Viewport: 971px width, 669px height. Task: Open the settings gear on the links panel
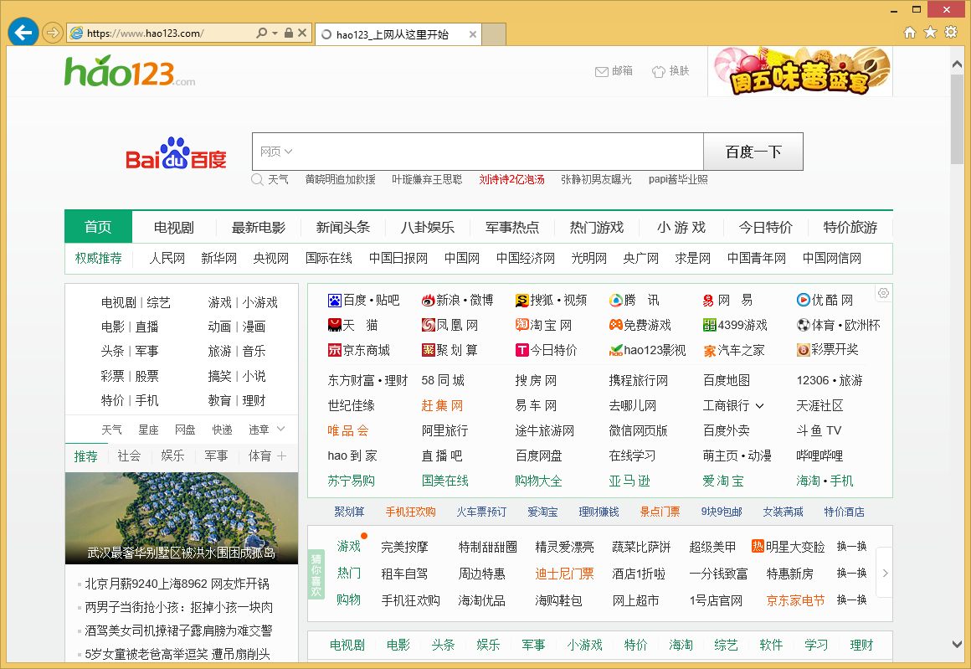(x=882, y=293)
